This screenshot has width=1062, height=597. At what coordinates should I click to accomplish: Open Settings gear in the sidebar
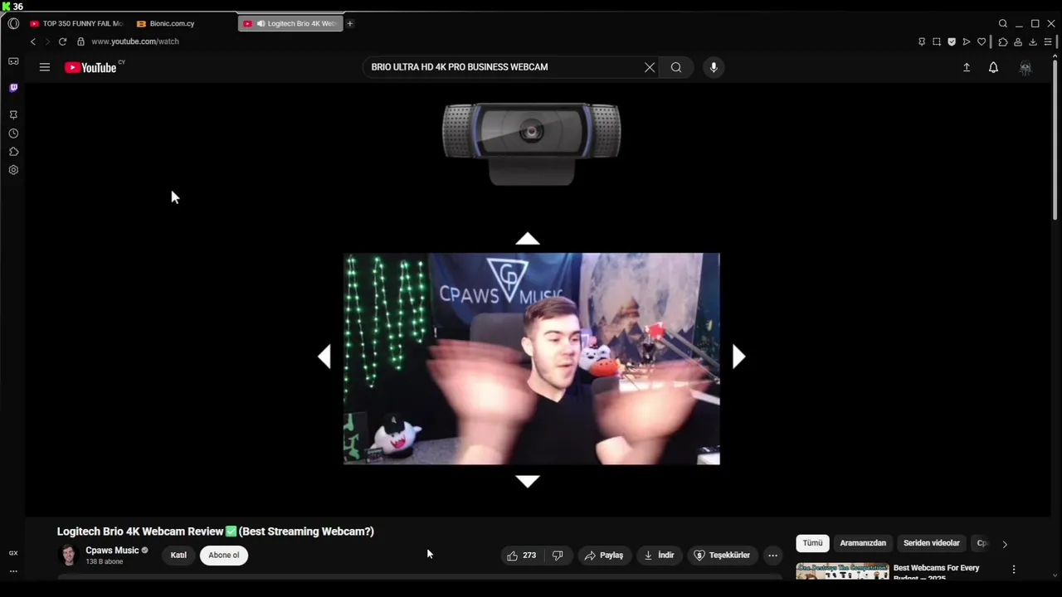13,170
